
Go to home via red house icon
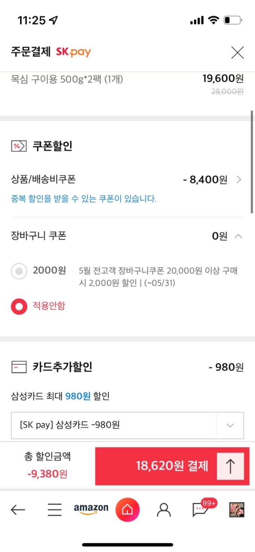(x=127, y=509)
